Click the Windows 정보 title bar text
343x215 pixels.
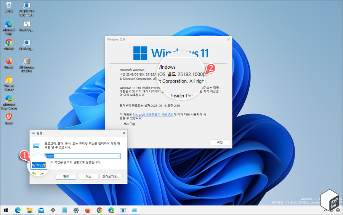116,39
